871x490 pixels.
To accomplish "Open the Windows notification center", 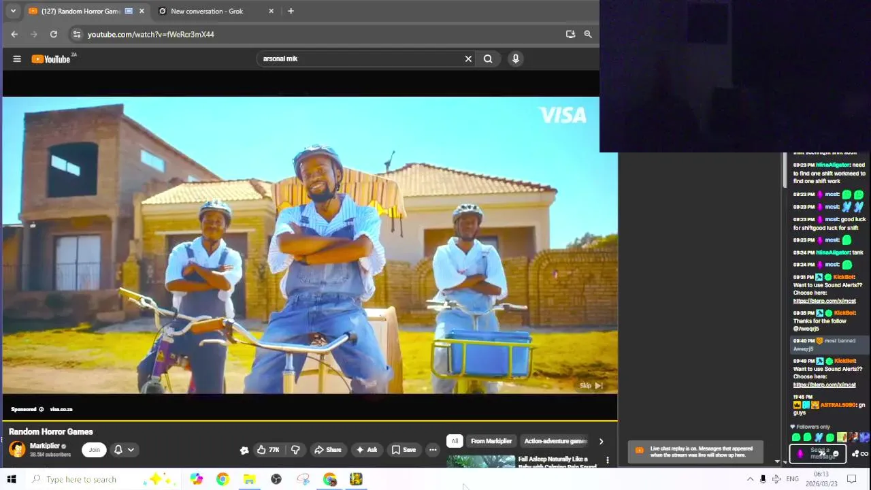I will (x=851, y=479).
